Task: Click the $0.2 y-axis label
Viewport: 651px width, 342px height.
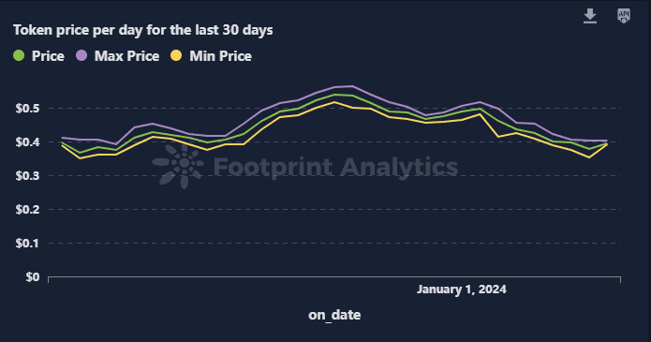Action: coord(27,210)
